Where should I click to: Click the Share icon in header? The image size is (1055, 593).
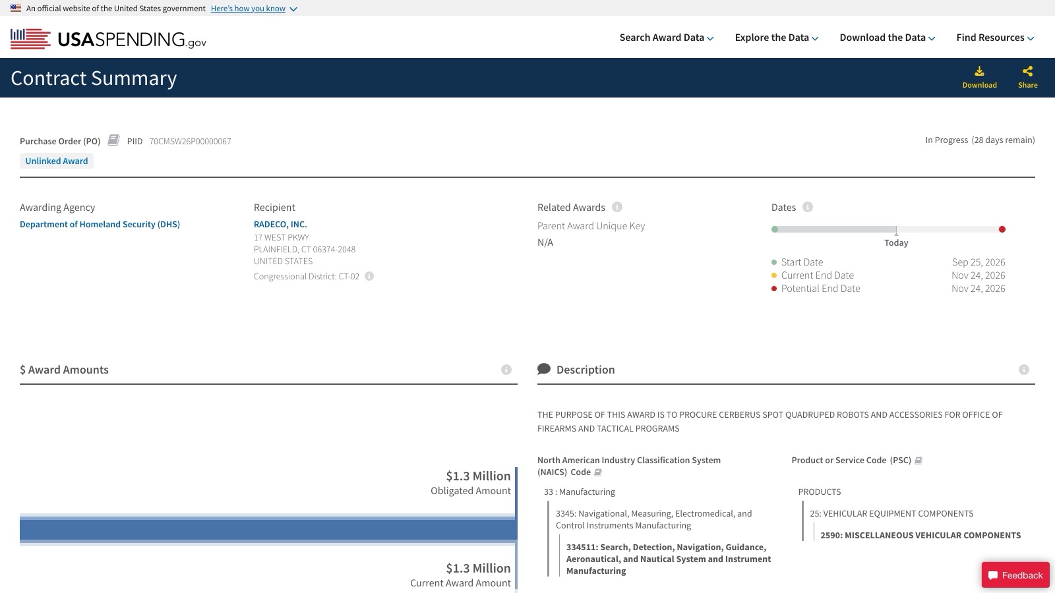point(1027,71)
